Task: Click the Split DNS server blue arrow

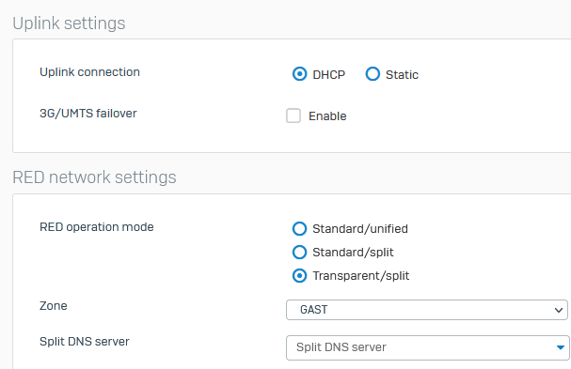Action: point(561,347)
